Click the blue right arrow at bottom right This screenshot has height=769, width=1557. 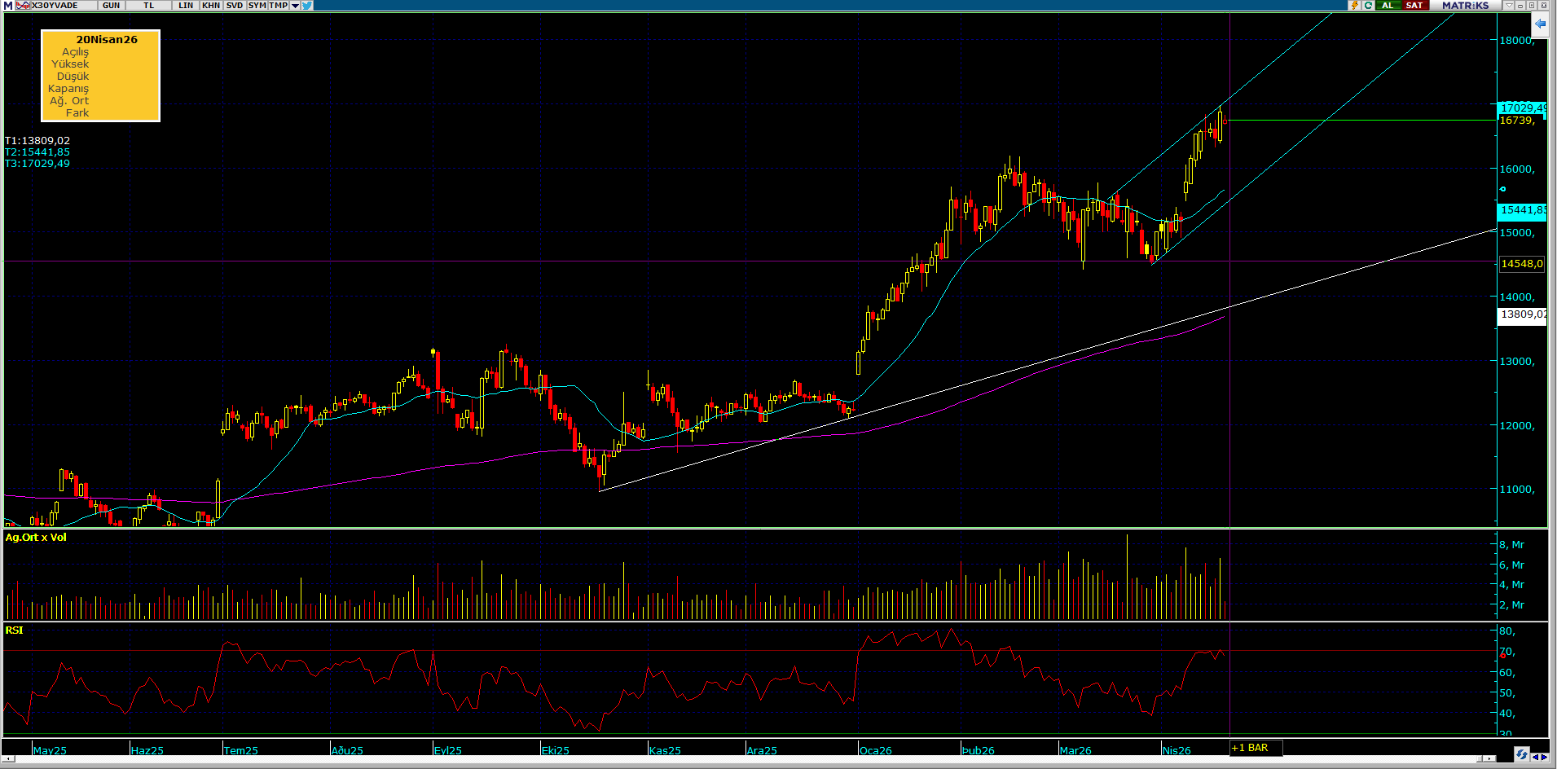(1545, 757)
